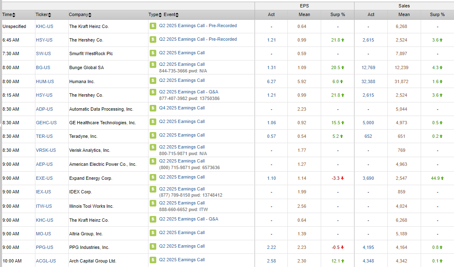Open Kraft Heinz Earnings Call - Pre-Recorded event

pos(198,26)
